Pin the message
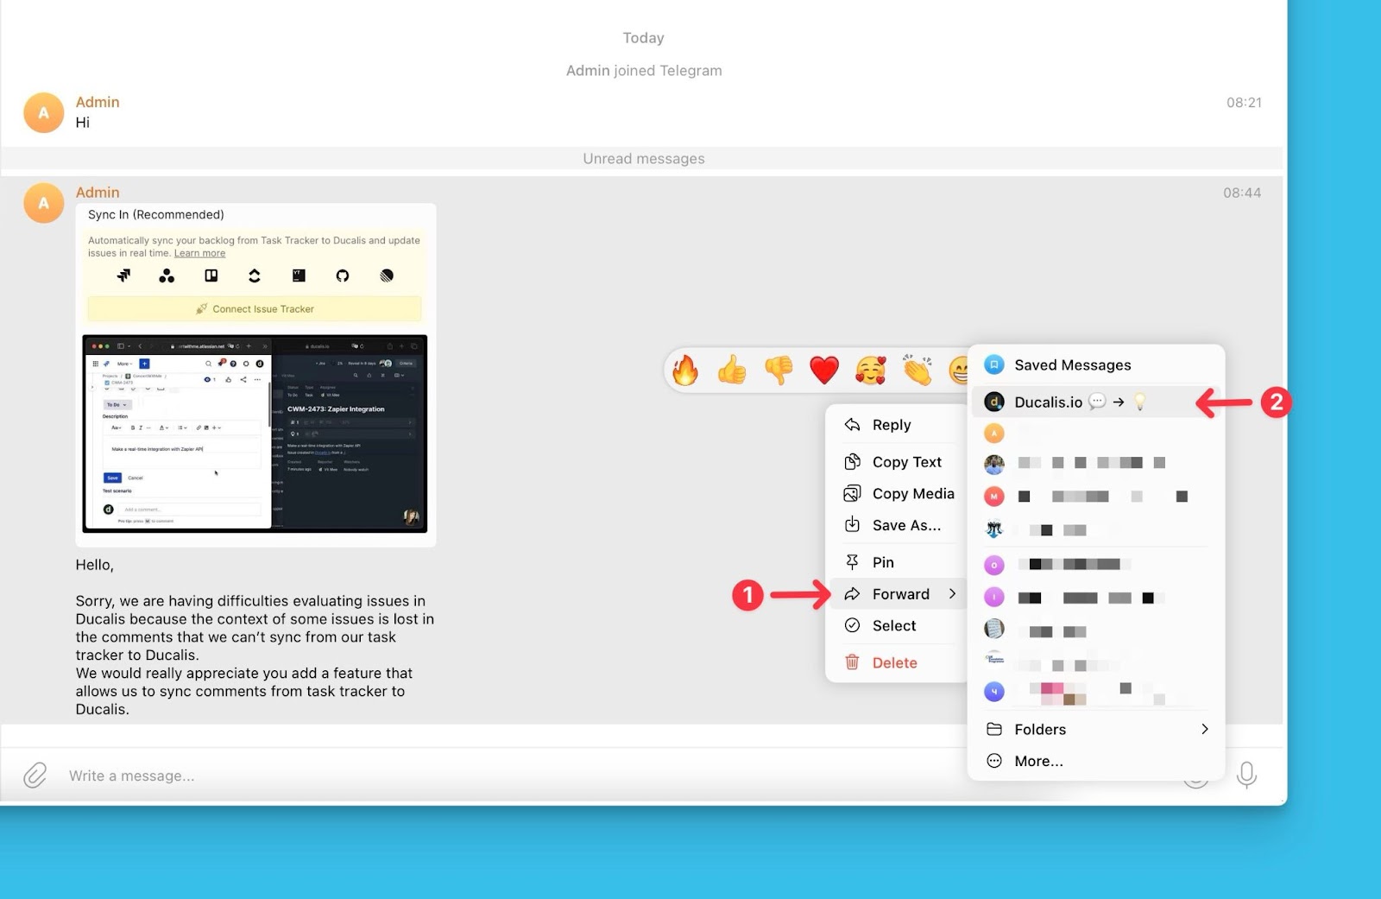The height and width of the screenshot is (899, 1381). (x=883, y=562)
